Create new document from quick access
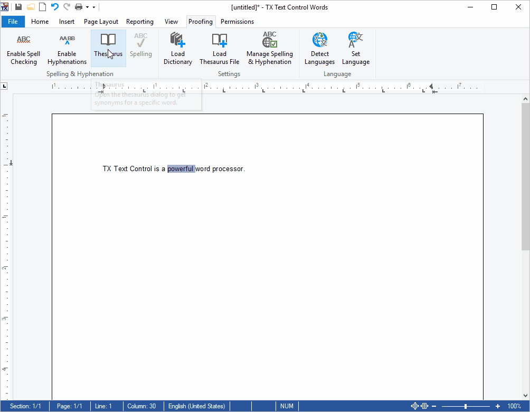530x412 pixels. 42,7
